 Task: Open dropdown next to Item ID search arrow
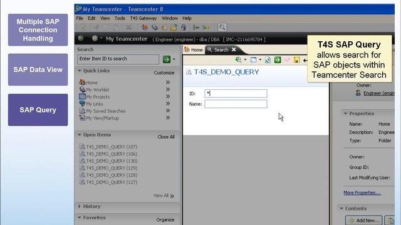174,59
